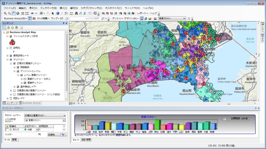Toggle the territory design window icon
The image size is (266, 149).
point(142,18)
